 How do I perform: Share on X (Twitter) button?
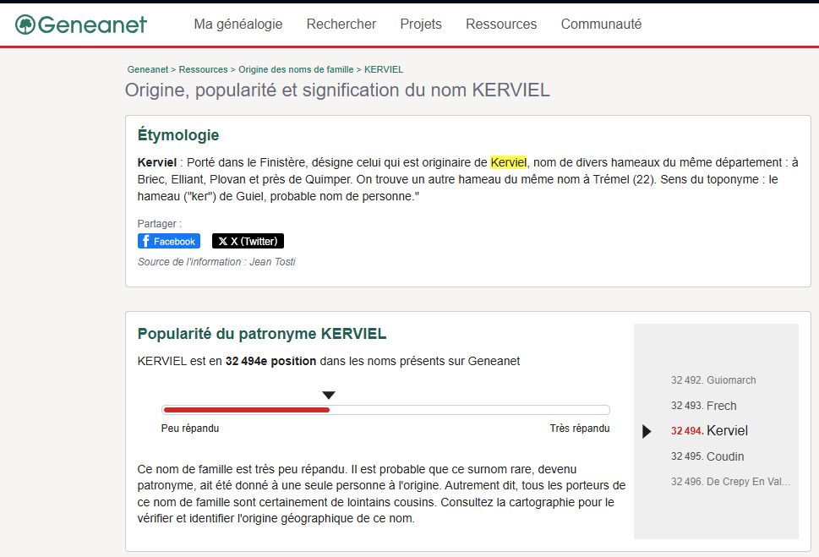pyautogui.click(x=248, y=241)
